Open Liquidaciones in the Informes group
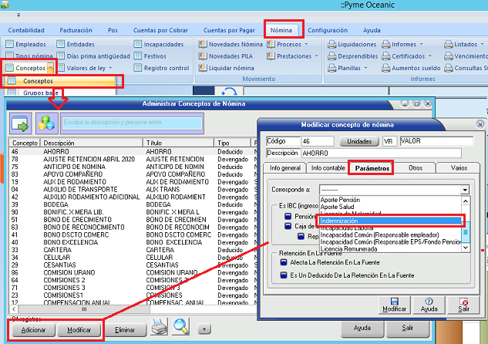 click(x=330, y=45)
